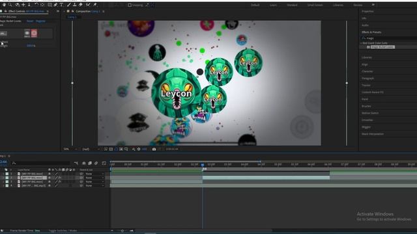
Task: Switch to the Default workspace
Action: click(x=255, y=5)
